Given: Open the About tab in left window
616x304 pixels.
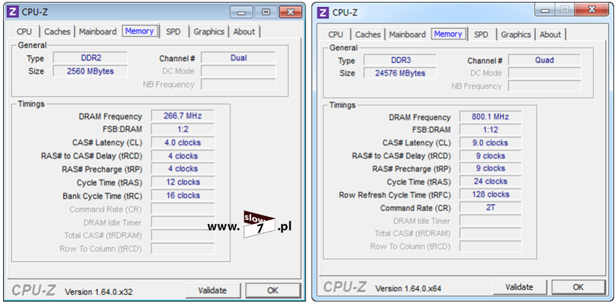Looking at the screenshot, I should (x=244, y=32).
